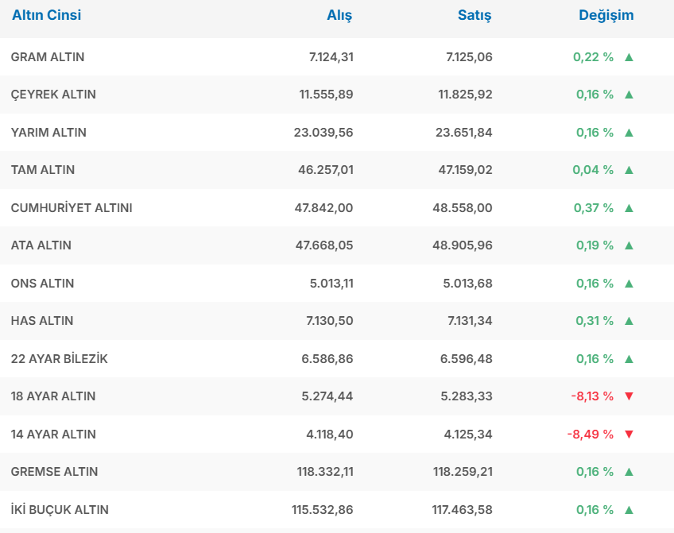Open the YARIM ALTIN link

(x=48, y=133)
